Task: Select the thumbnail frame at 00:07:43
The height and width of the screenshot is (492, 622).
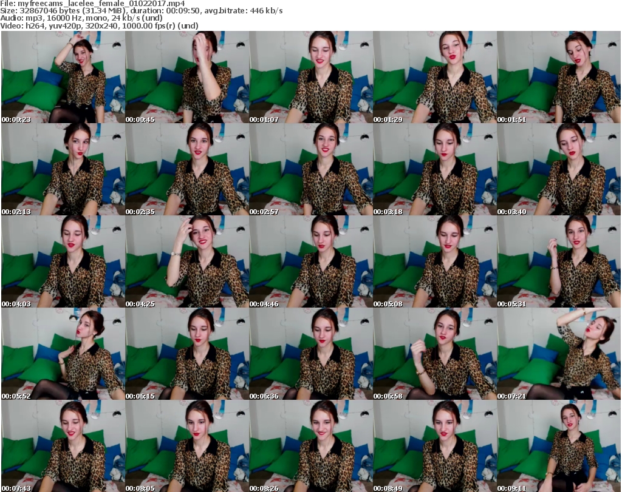Action: pyautogui.click(x=63, y=446)
